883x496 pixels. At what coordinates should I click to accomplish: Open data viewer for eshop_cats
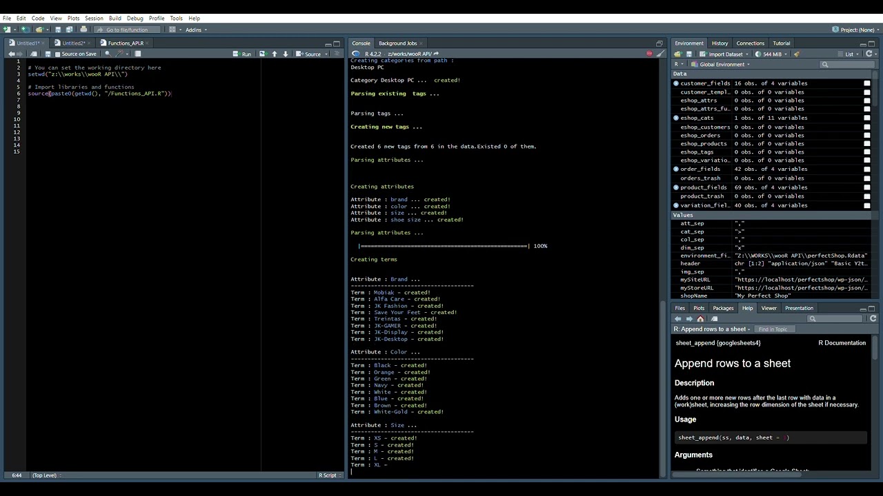(x=867, y=118)
